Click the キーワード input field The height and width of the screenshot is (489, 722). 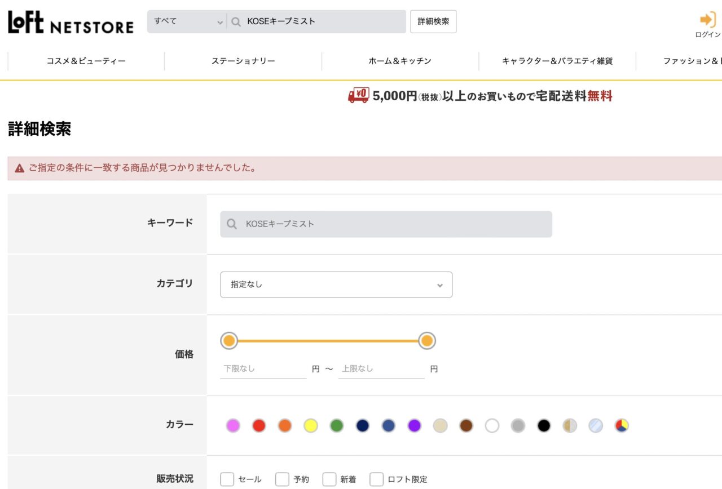tap(386, 224)
